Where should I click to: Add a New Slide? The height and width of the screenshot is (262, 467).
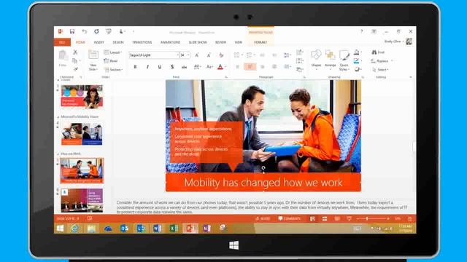[x=93, y=60]
